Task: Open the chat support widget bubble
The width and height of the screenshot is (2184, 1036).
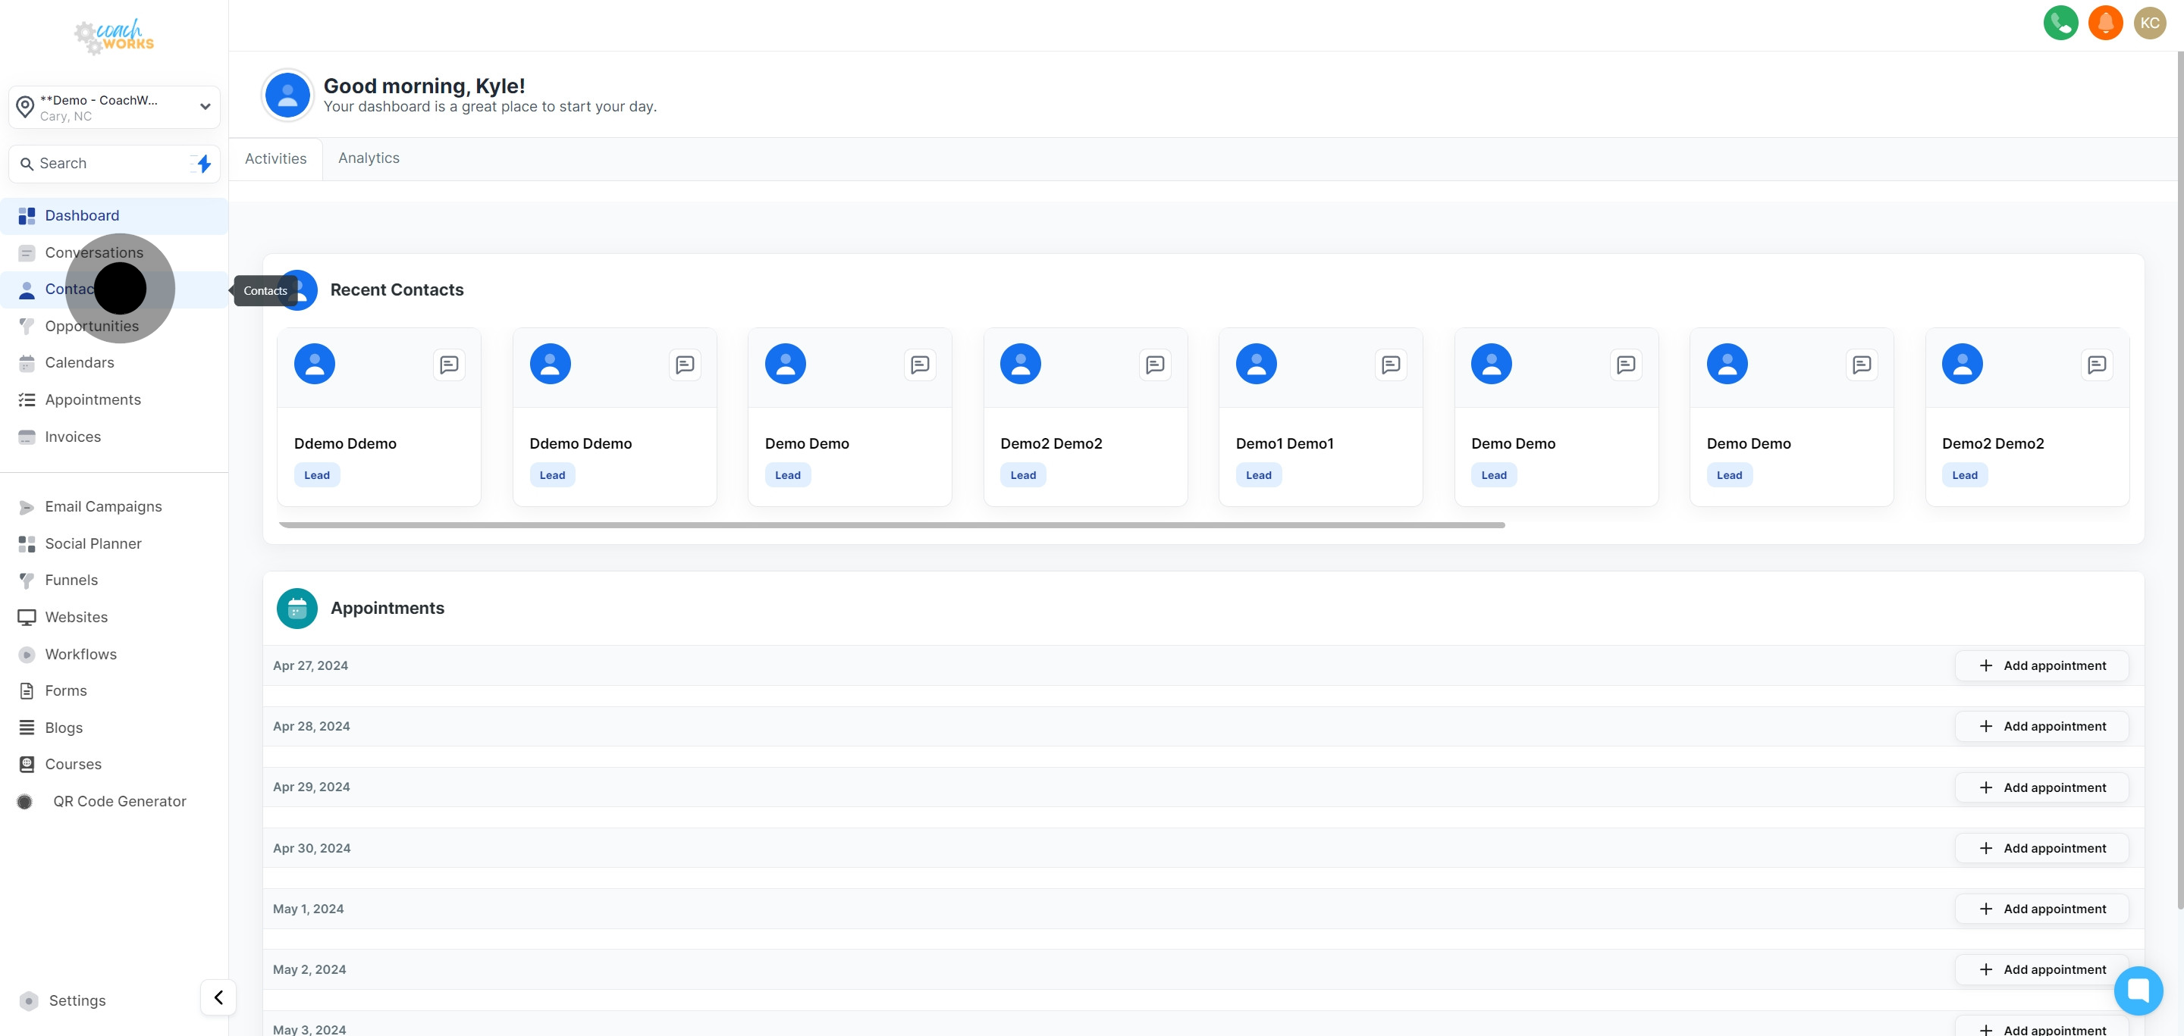Action: 2138,990
